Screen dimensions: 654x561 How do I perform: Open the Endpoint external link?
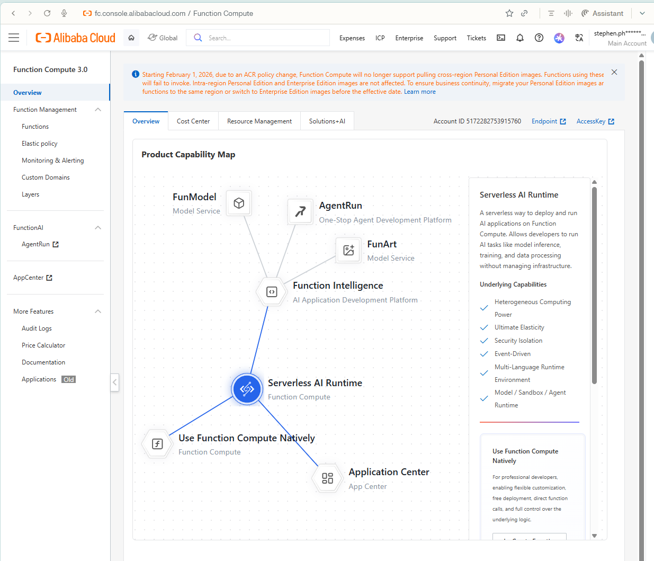[549, 121]
